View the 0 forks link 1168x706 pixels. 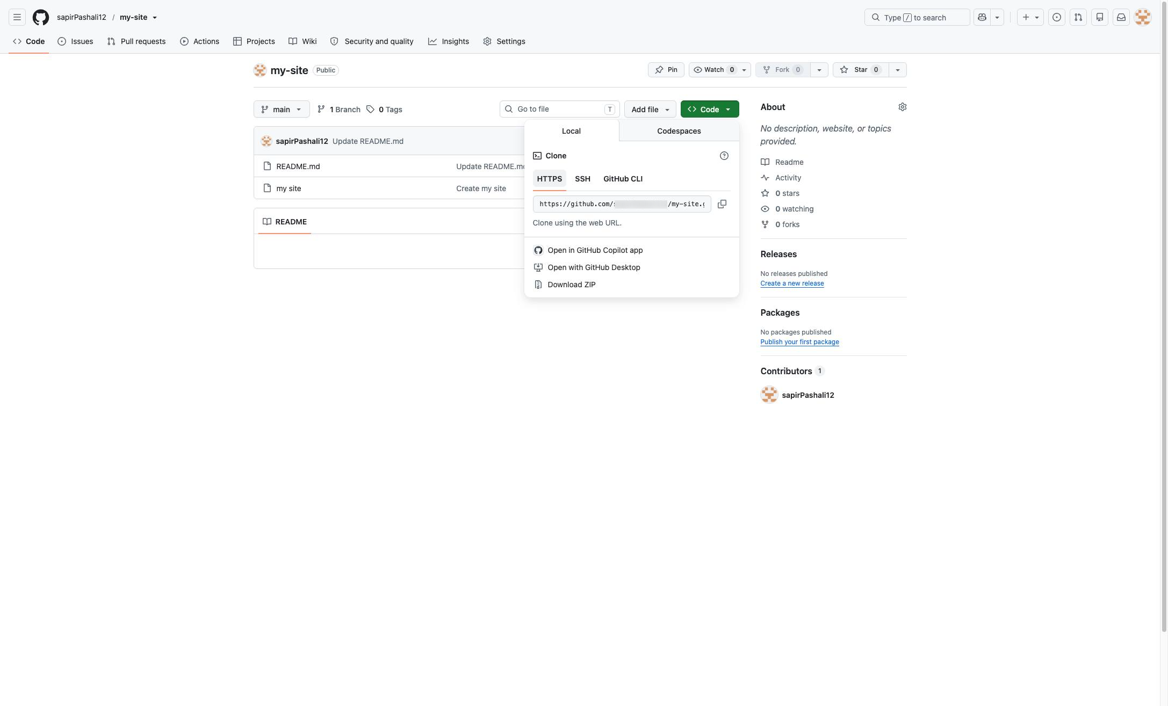pyautogui.click(x=780, y=224)
